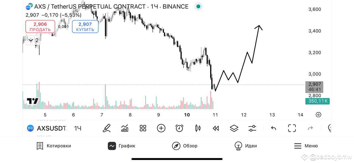Tap the plus icon to add a symbol
Image resolution: width=354 pixels, height=163 pixels.
point(161,128)
